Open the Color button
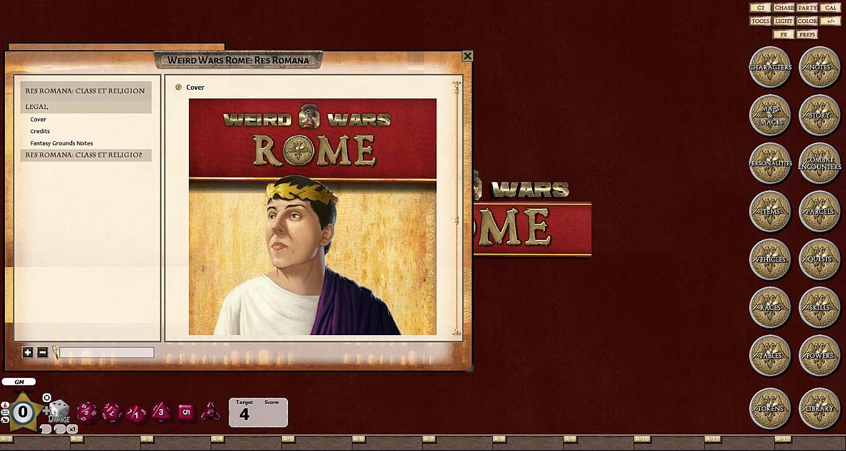Screen dimensions: 846x451 pyautogui.click(x=807, y=21)
